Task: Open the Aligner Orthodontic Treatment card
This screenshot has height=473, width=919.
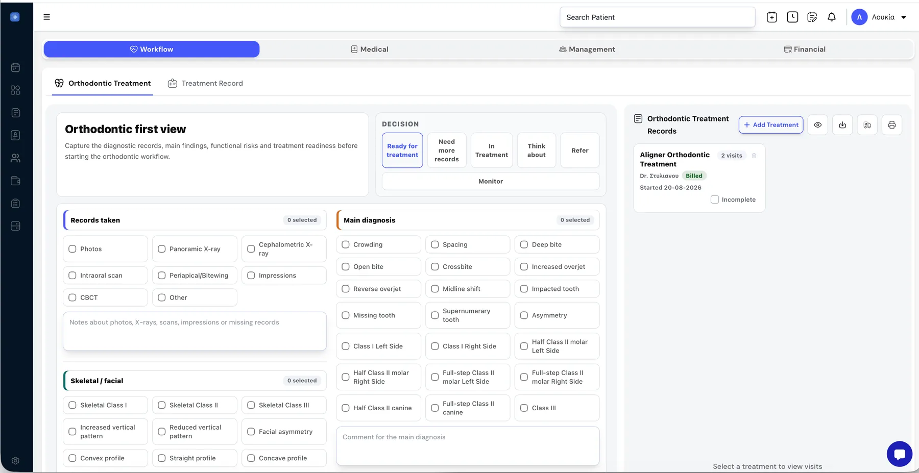Action: click(699, 178)
